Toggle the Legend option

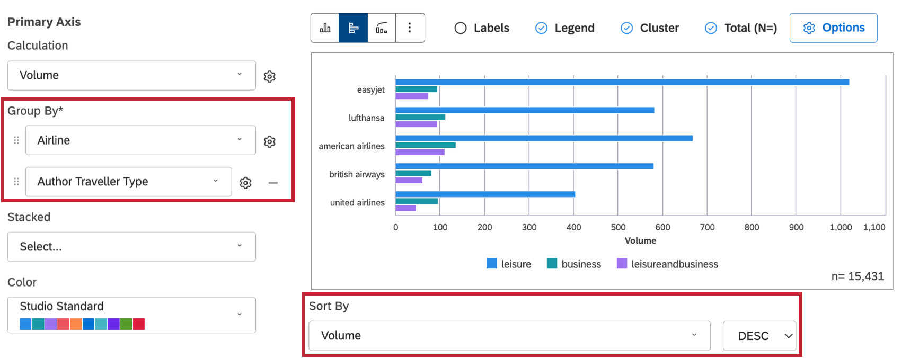(x=565, y=28)
